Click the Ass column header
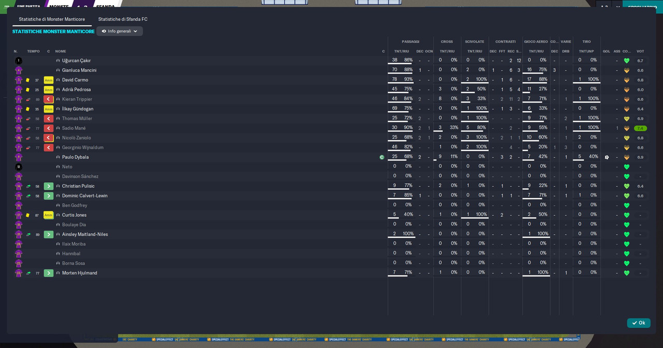The image size is (663, 348). pos(617,51)
